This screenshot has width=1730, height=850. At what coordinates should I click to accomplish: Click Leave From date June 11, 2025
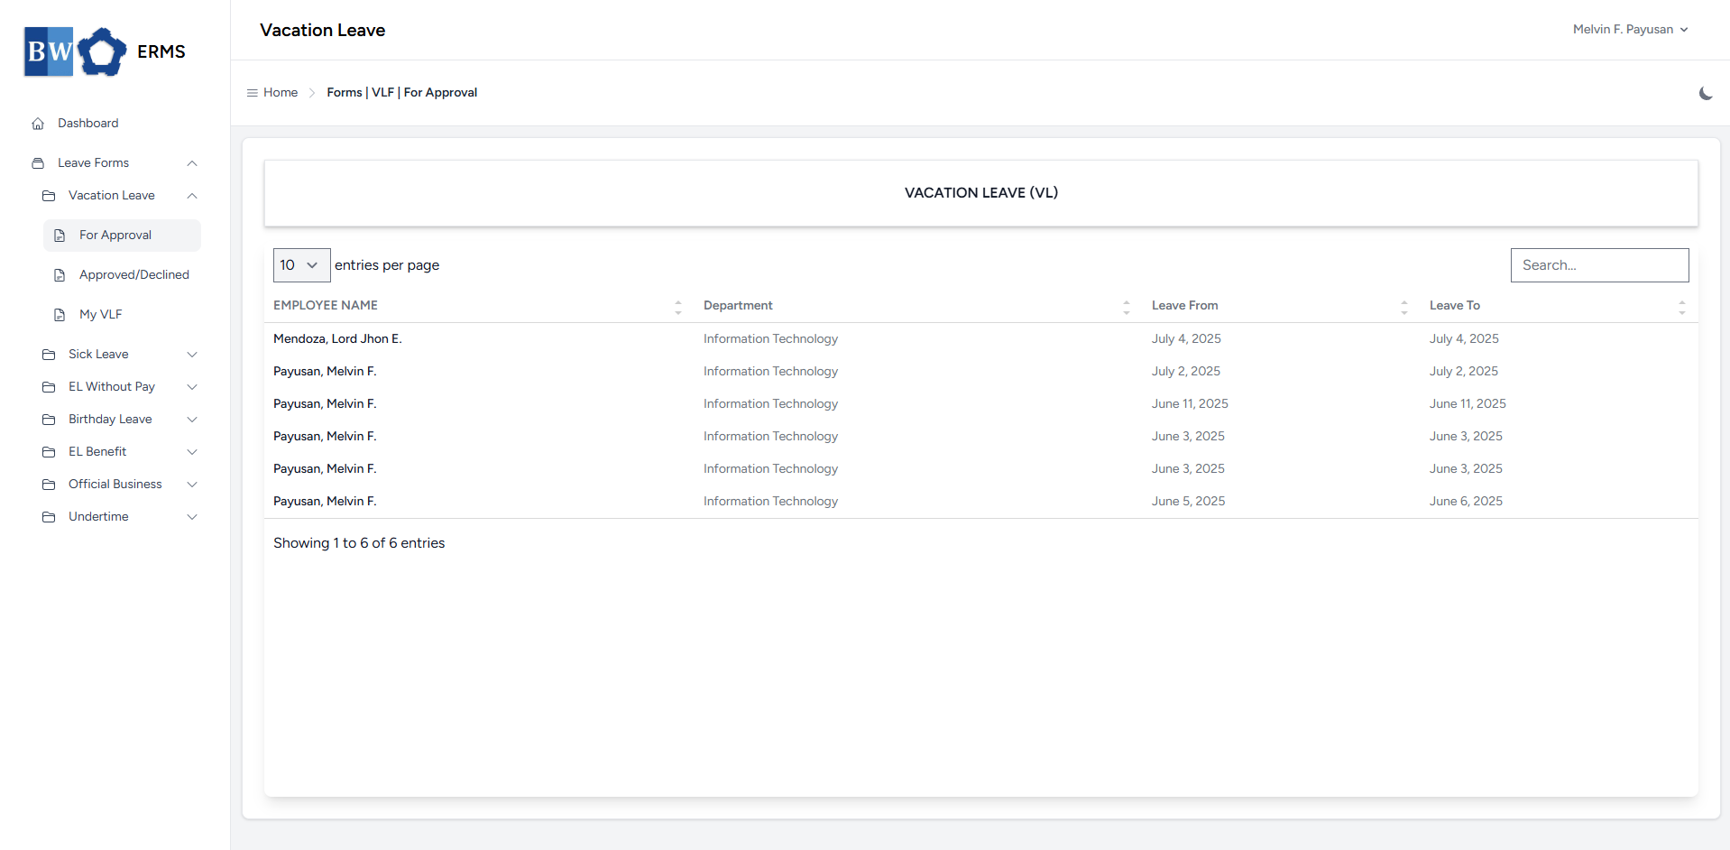pos(1190,404)
